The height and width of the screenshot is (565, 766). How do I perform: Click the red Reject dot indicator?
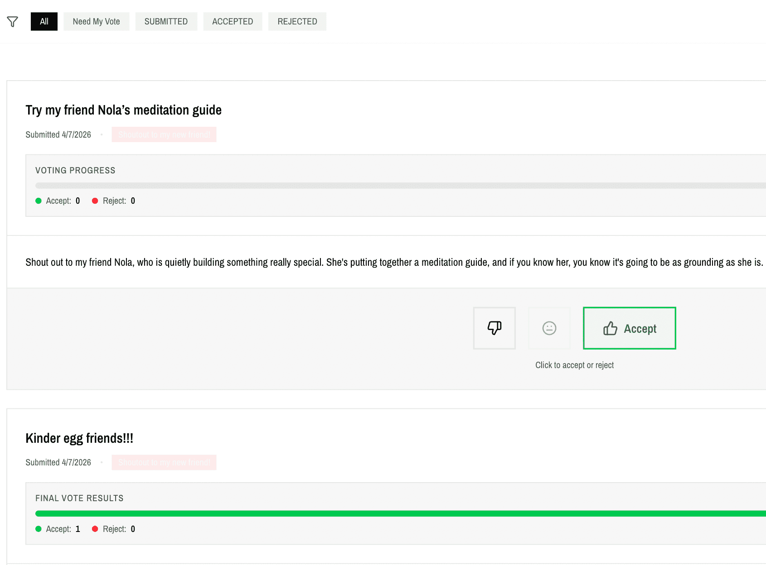click(x=95, y=201)
